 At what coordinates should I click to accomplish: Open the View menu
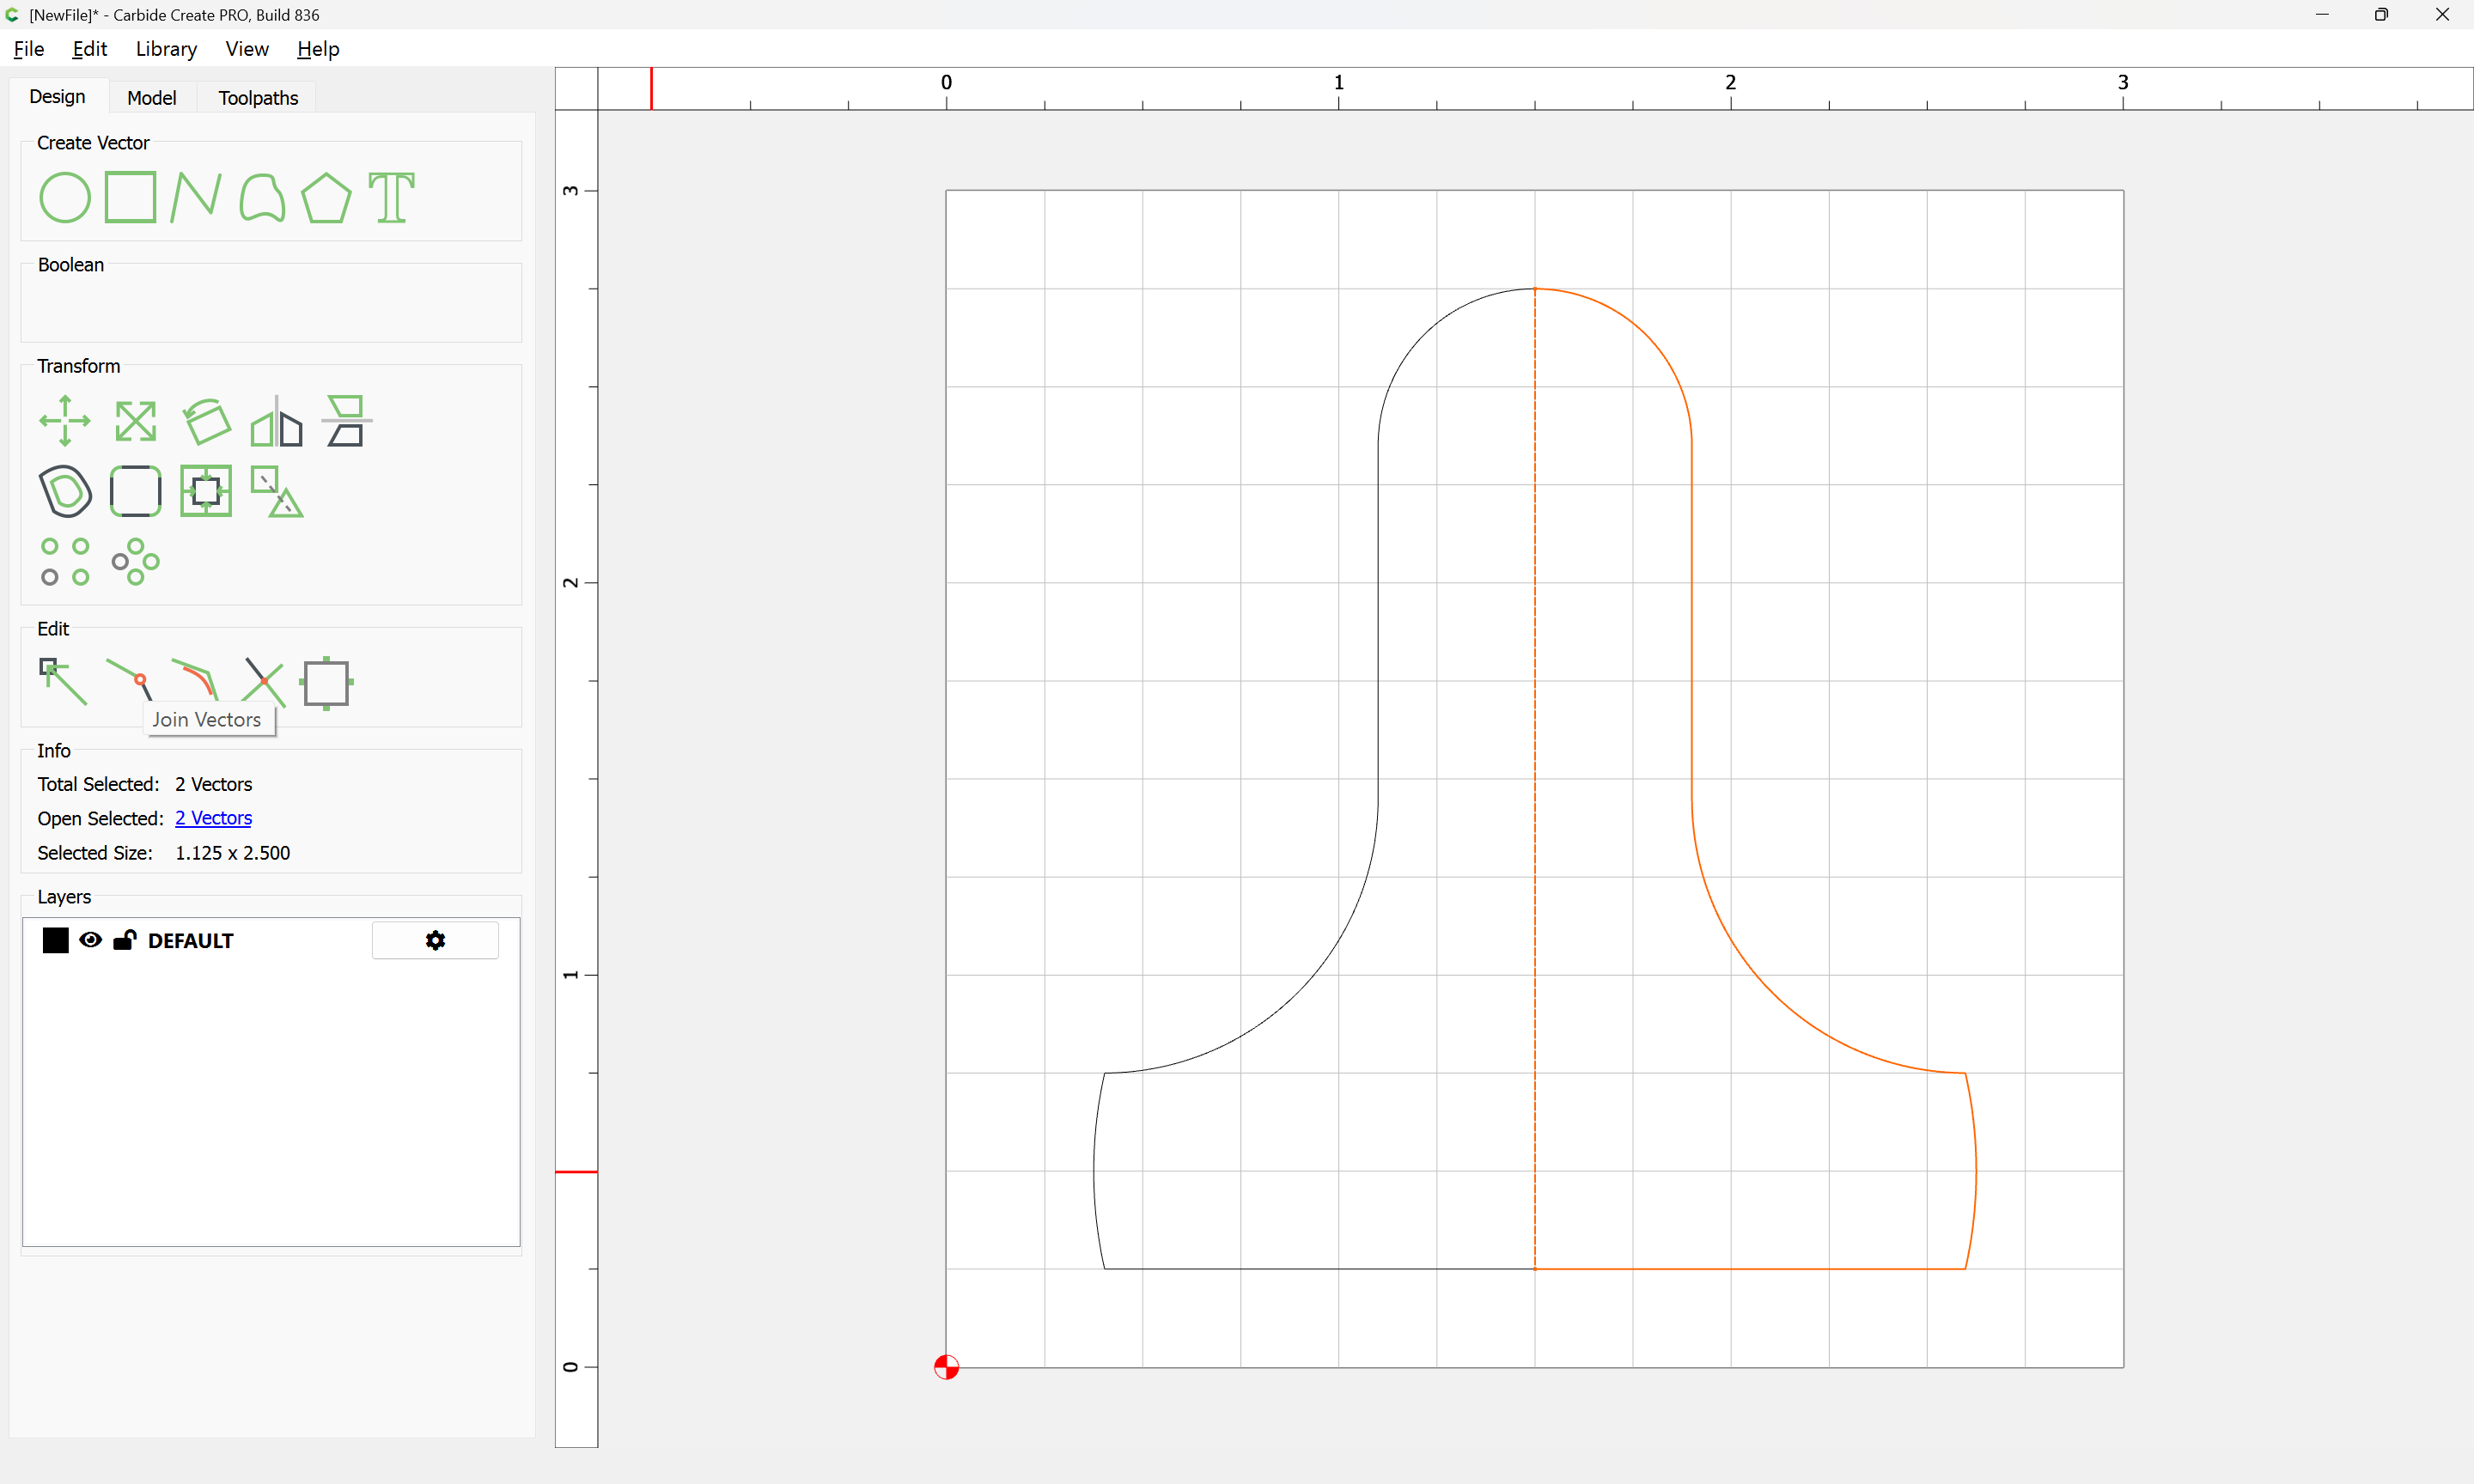246,49
